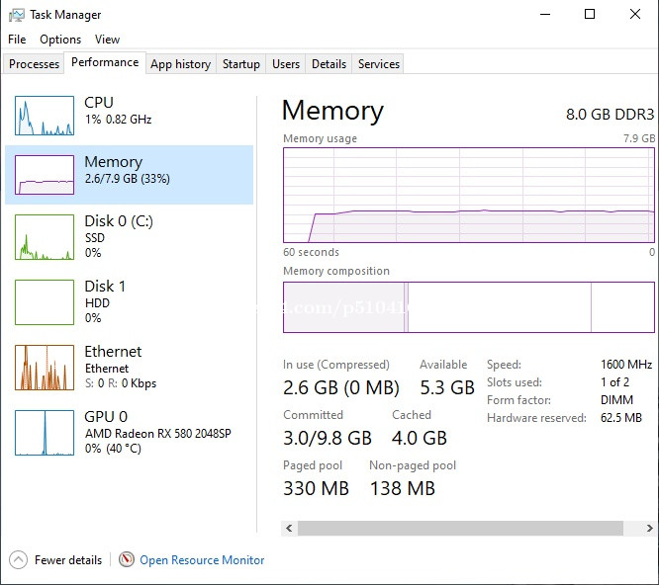Viewport: 659px width, 585px height.
Task: Open the Options menu
Action: click(x=60, y=40)
